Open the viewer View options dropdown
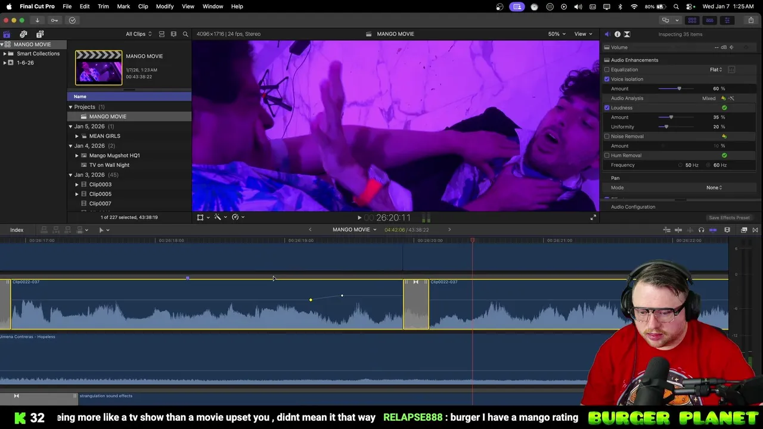The width and height of the screenshot is (763, 429). click(x=583, y=34)
